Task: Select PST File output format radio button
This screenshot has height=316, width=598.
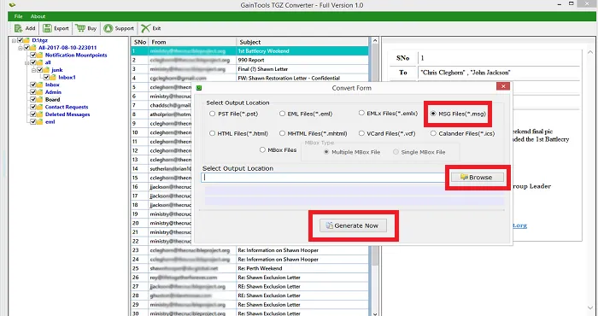Action: 212,114
